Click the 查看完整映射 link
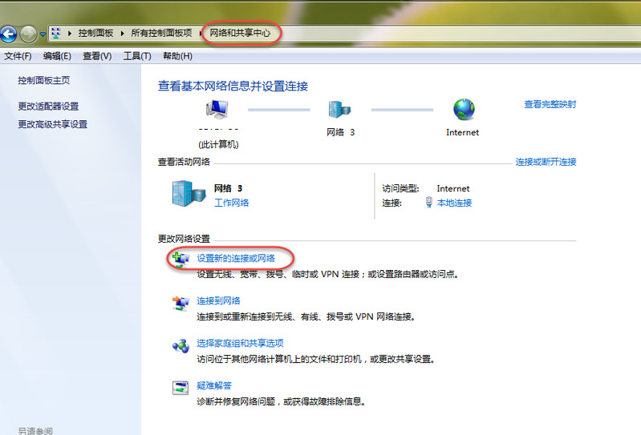This screenshot has width=641, height=435. (x=550, y=104)
